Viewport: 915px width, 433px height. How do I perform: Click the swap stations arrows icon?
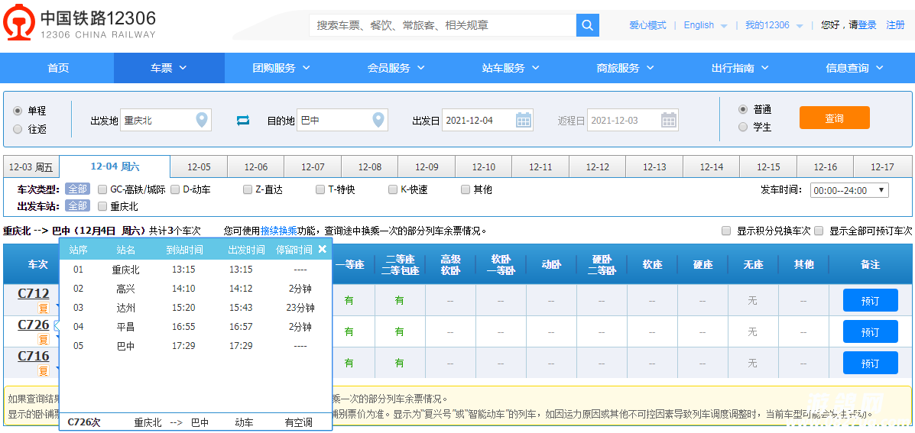(243, 121)
